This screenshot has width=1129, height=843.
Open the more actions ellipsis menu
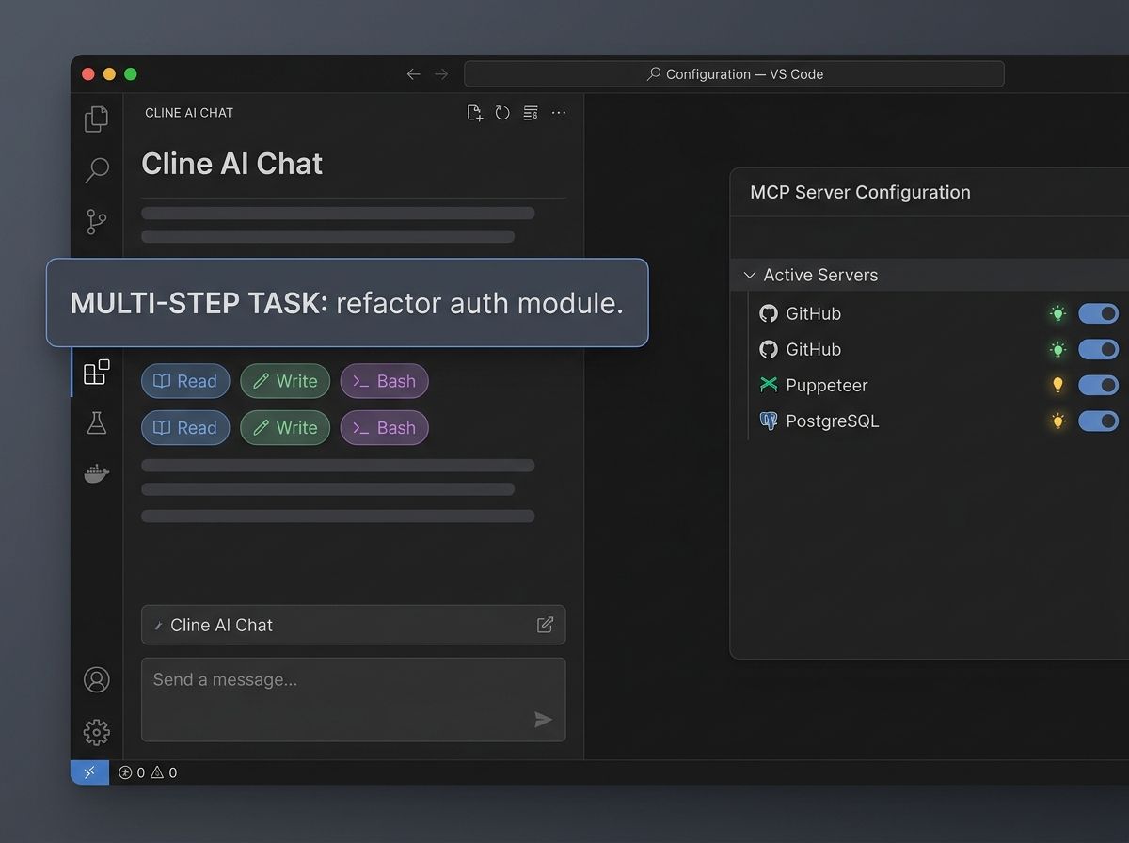click(x=559, y=113)
